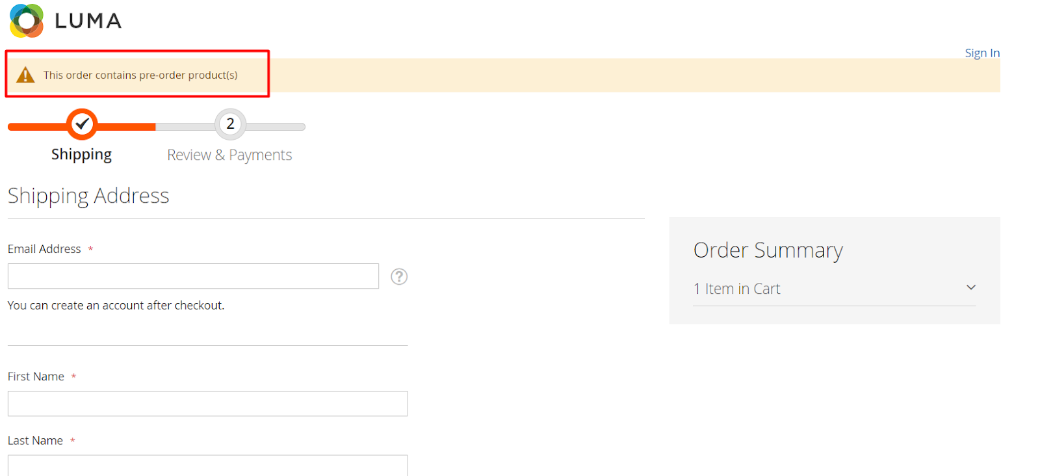Switch to Review & Payments step

pyautogui.click(x=229, y=155)
